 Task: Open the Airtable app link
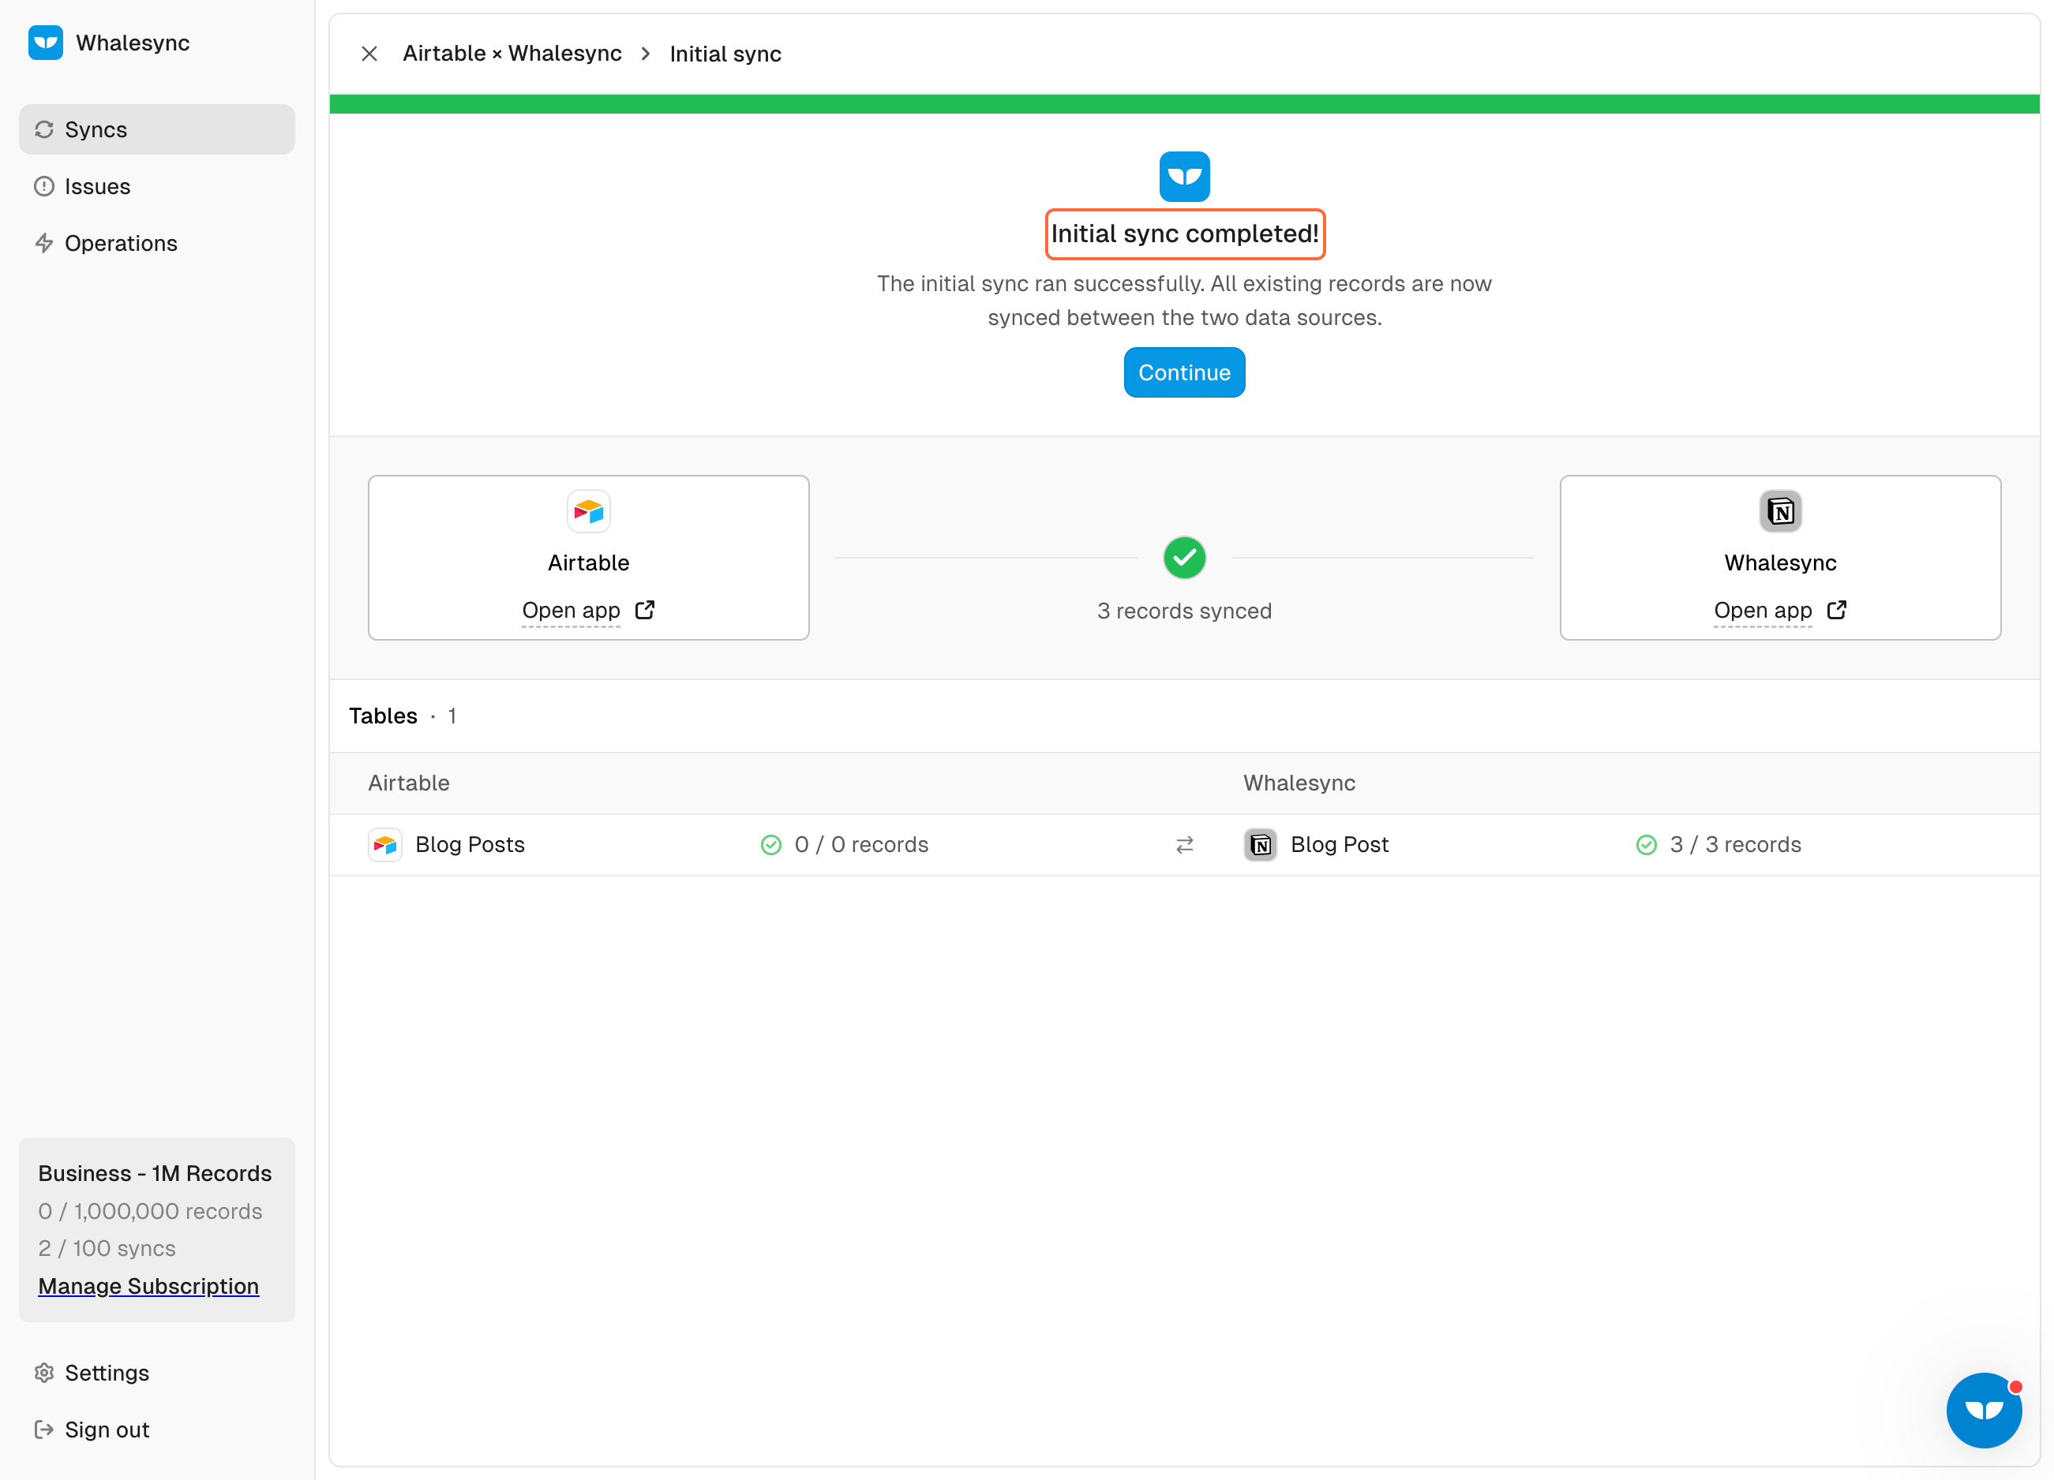tap(572, 610)
